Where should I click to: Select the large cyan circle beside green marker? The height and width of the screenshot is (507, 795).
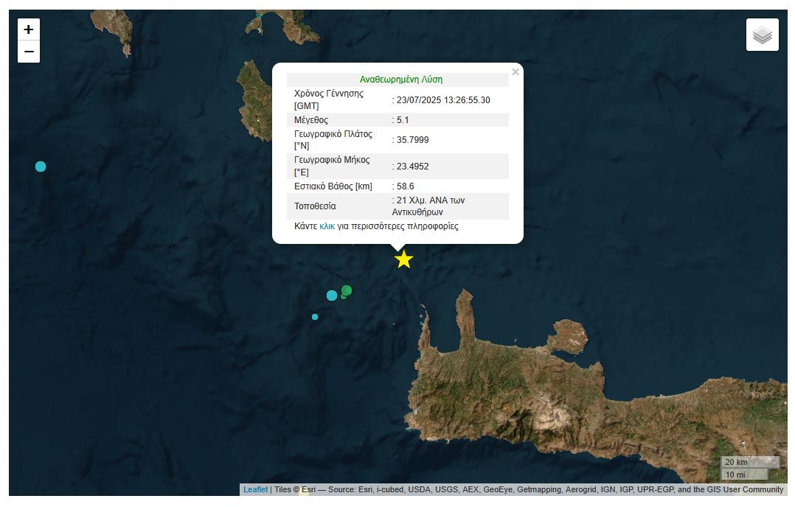pyautogui.click(x=332, y=296)
